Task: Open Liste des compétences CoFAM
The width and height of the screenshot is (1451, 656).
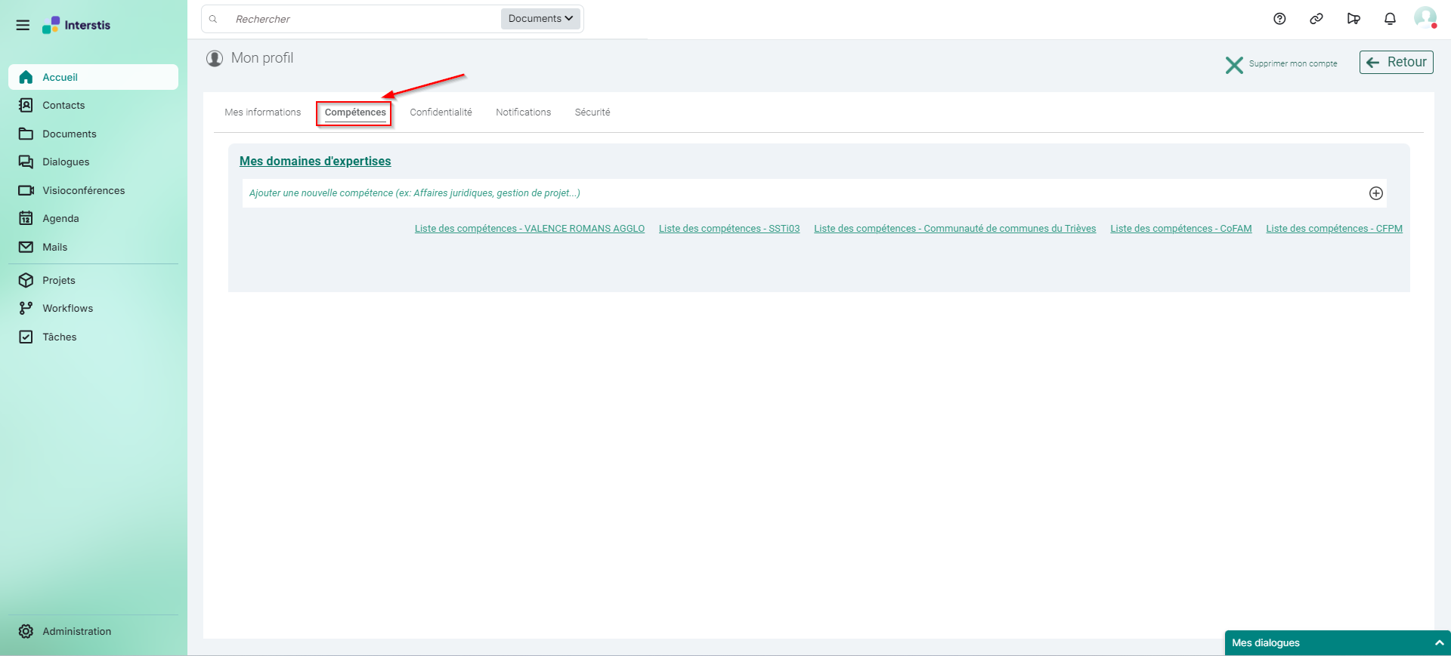Action: [x=1180, y=229]
